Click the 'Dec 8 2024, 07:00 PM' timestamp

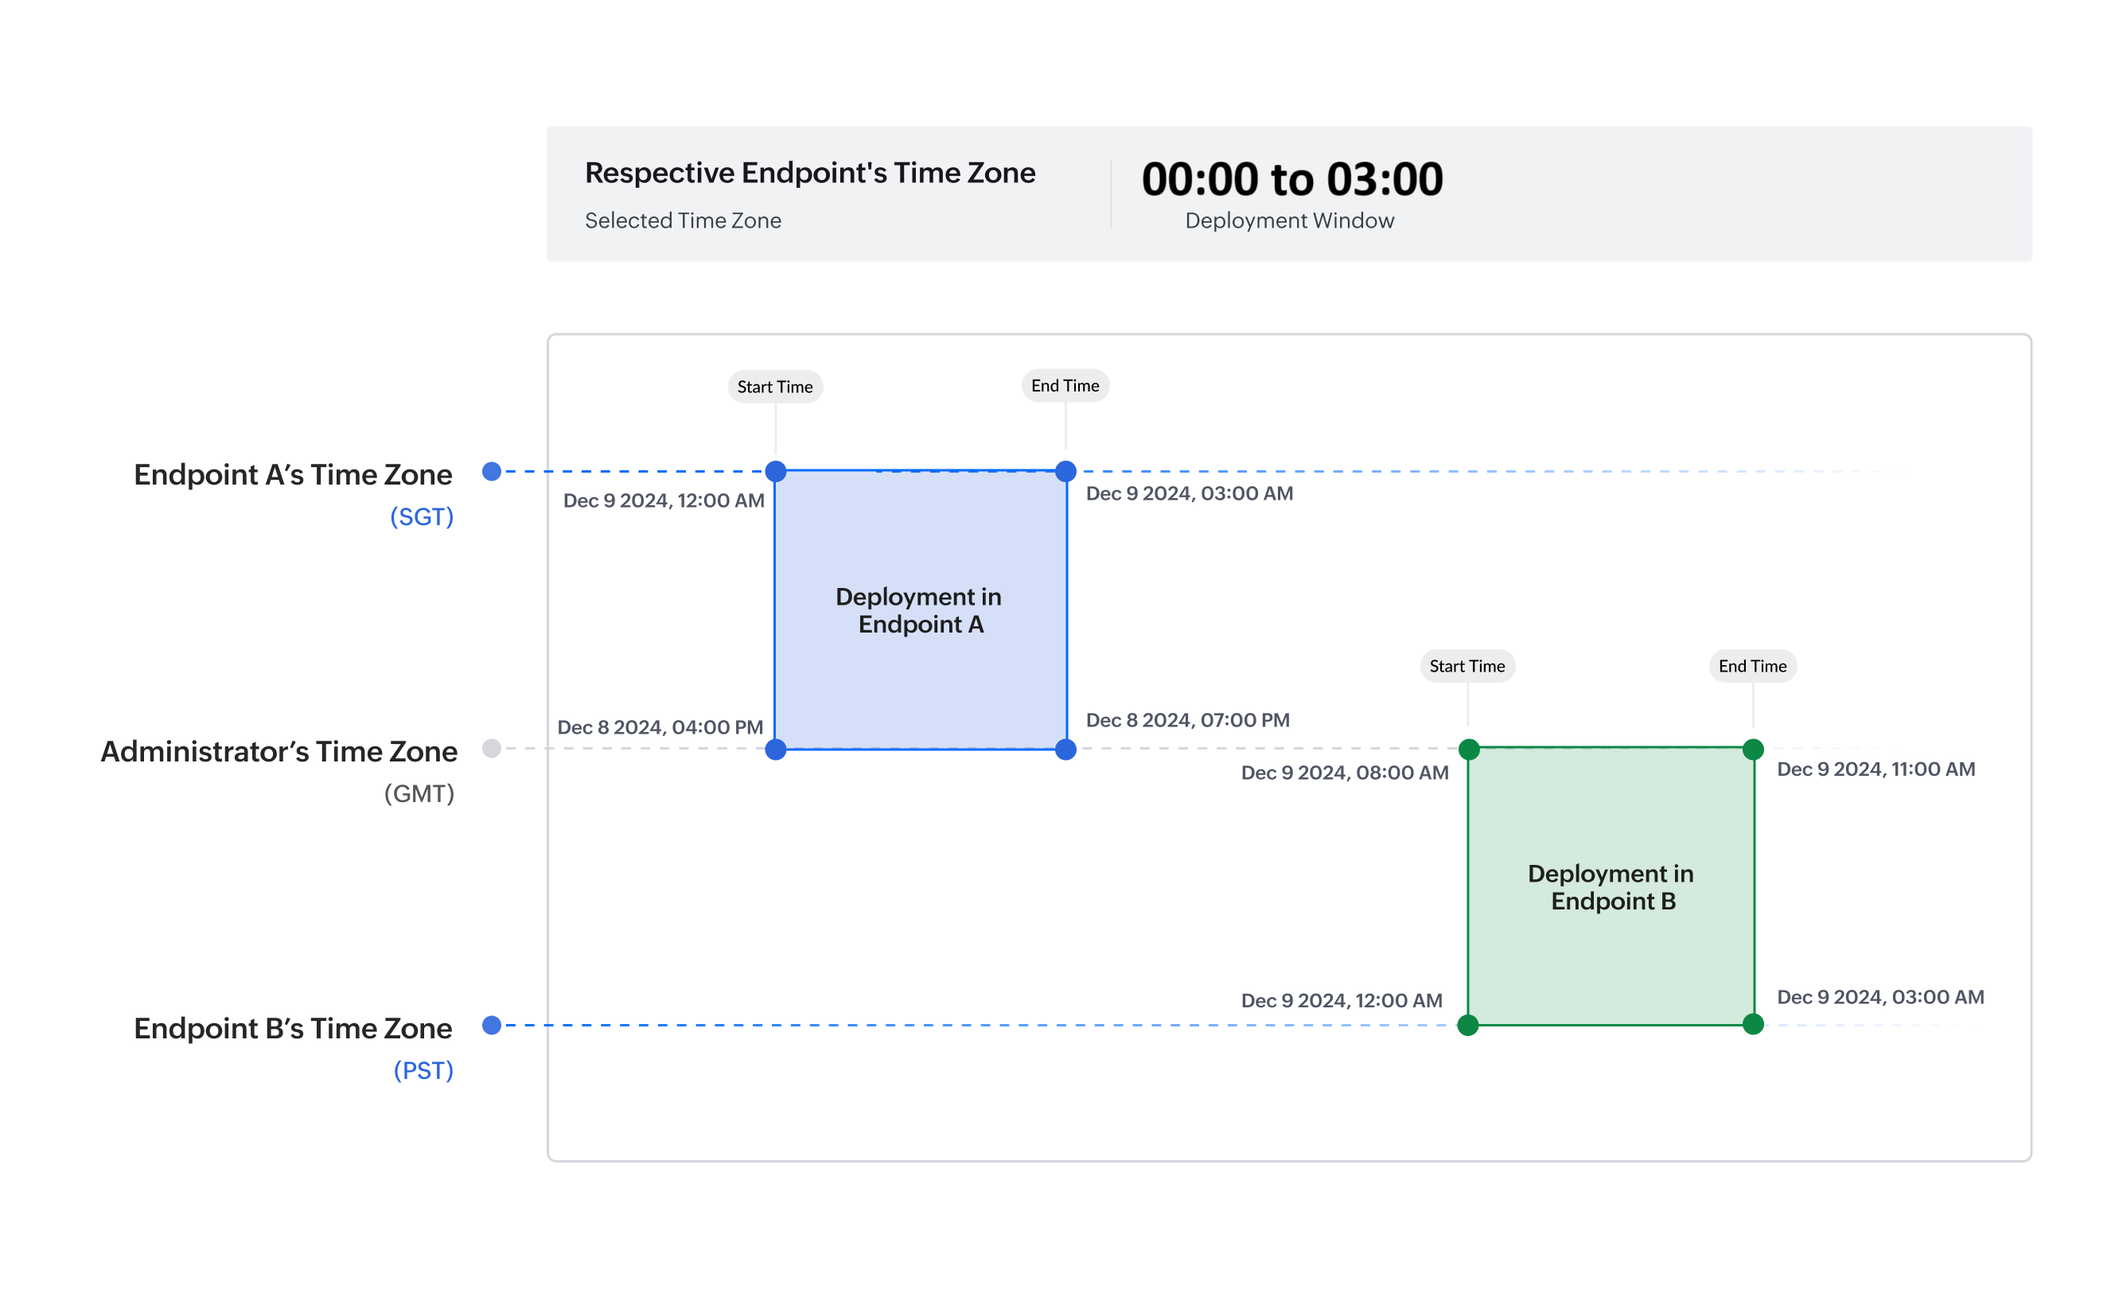click(1187, 720)
